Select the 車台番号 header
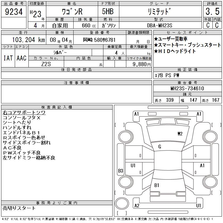 (187, 83)
